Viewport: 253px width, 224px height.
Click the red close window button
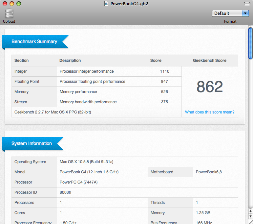(x=5, y=4)
